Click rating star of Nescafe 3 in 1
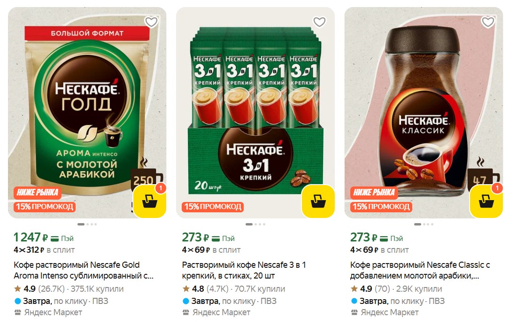The image size is (509, 326). [x=186, y=288]
